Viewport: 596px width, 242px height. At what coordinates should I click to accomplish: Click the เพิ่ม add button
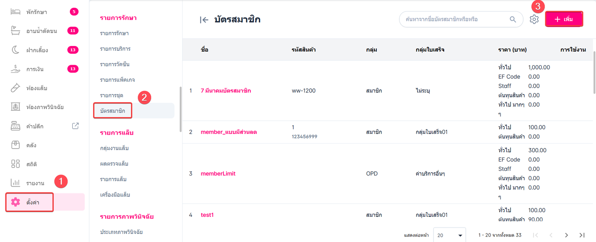point(564,20)
